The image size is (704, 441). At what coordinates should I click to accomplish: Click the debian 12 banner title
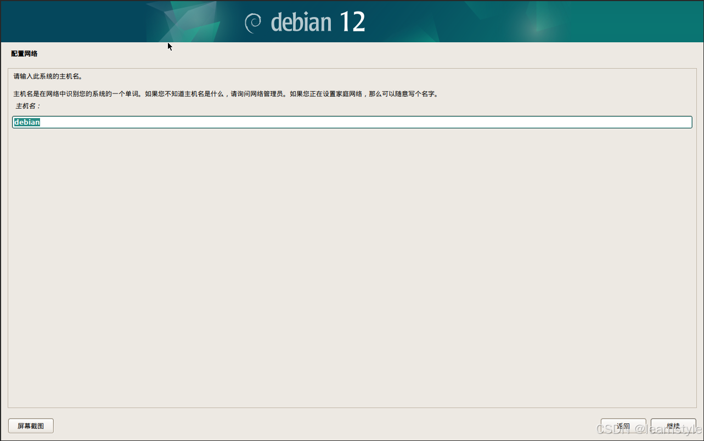[x=318, y=23]
